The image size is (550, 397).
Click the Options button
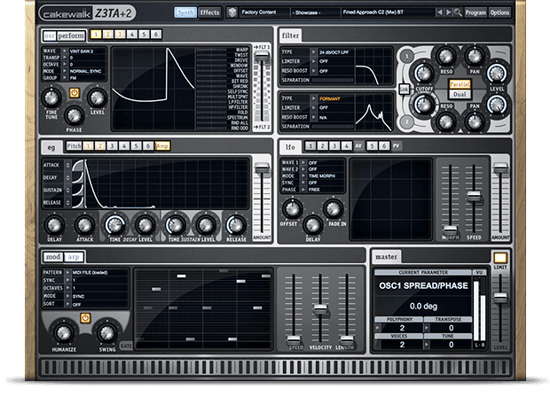coord(499,12)
